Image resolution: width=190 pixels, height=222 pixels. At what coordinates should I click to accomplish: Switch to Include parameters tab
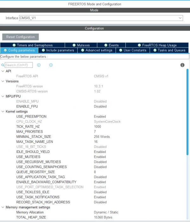(x=58, y=50)
